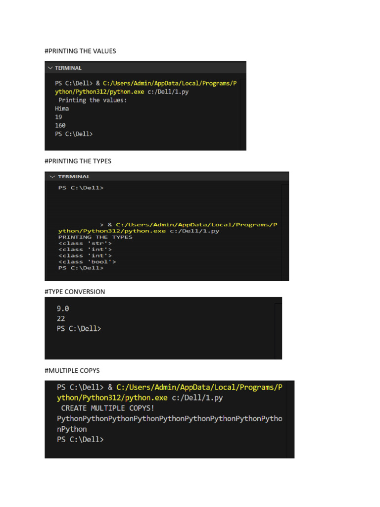Select the second TERMINAL panel title
Viewport: 380px width, 507px height.
click(x=74, y=177)
